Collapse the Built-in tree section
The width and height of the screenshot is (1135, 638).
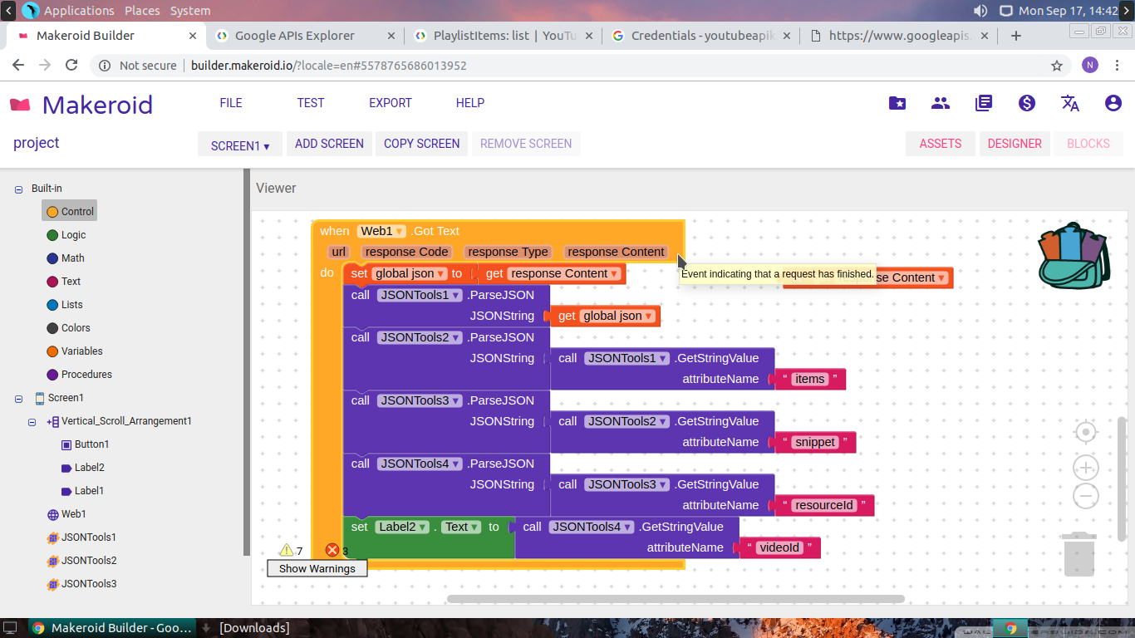coord(18,189)
